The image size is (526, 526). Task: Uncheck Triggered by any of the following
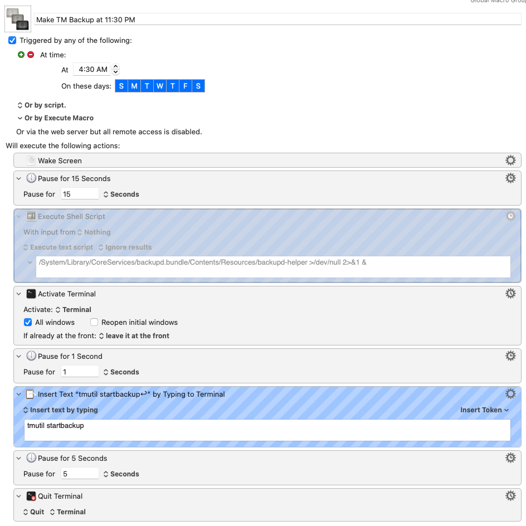12,41
